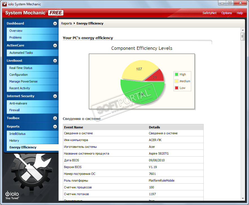The width and height of the screenshot is (249, 205).
Task: Open the Firewall page
Action: [33, 110]
